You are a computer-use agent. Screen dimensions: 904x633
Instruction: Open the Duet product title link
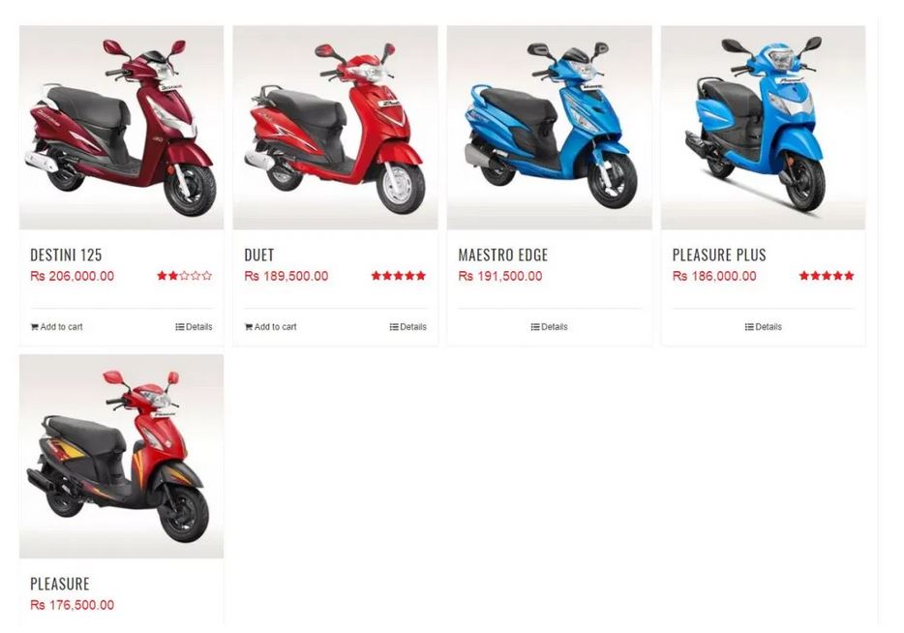[259, 255]
